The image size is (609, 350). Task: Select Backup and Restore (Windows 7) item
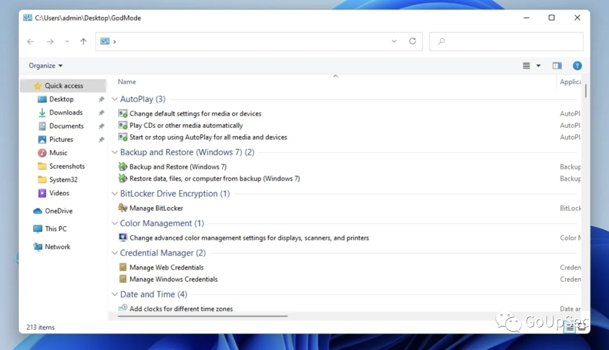(178, 167)
